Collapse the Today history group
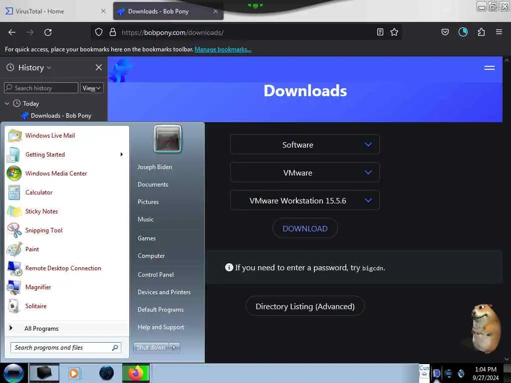The height and width of the screenshot is (383, 511). click(7, 104)
